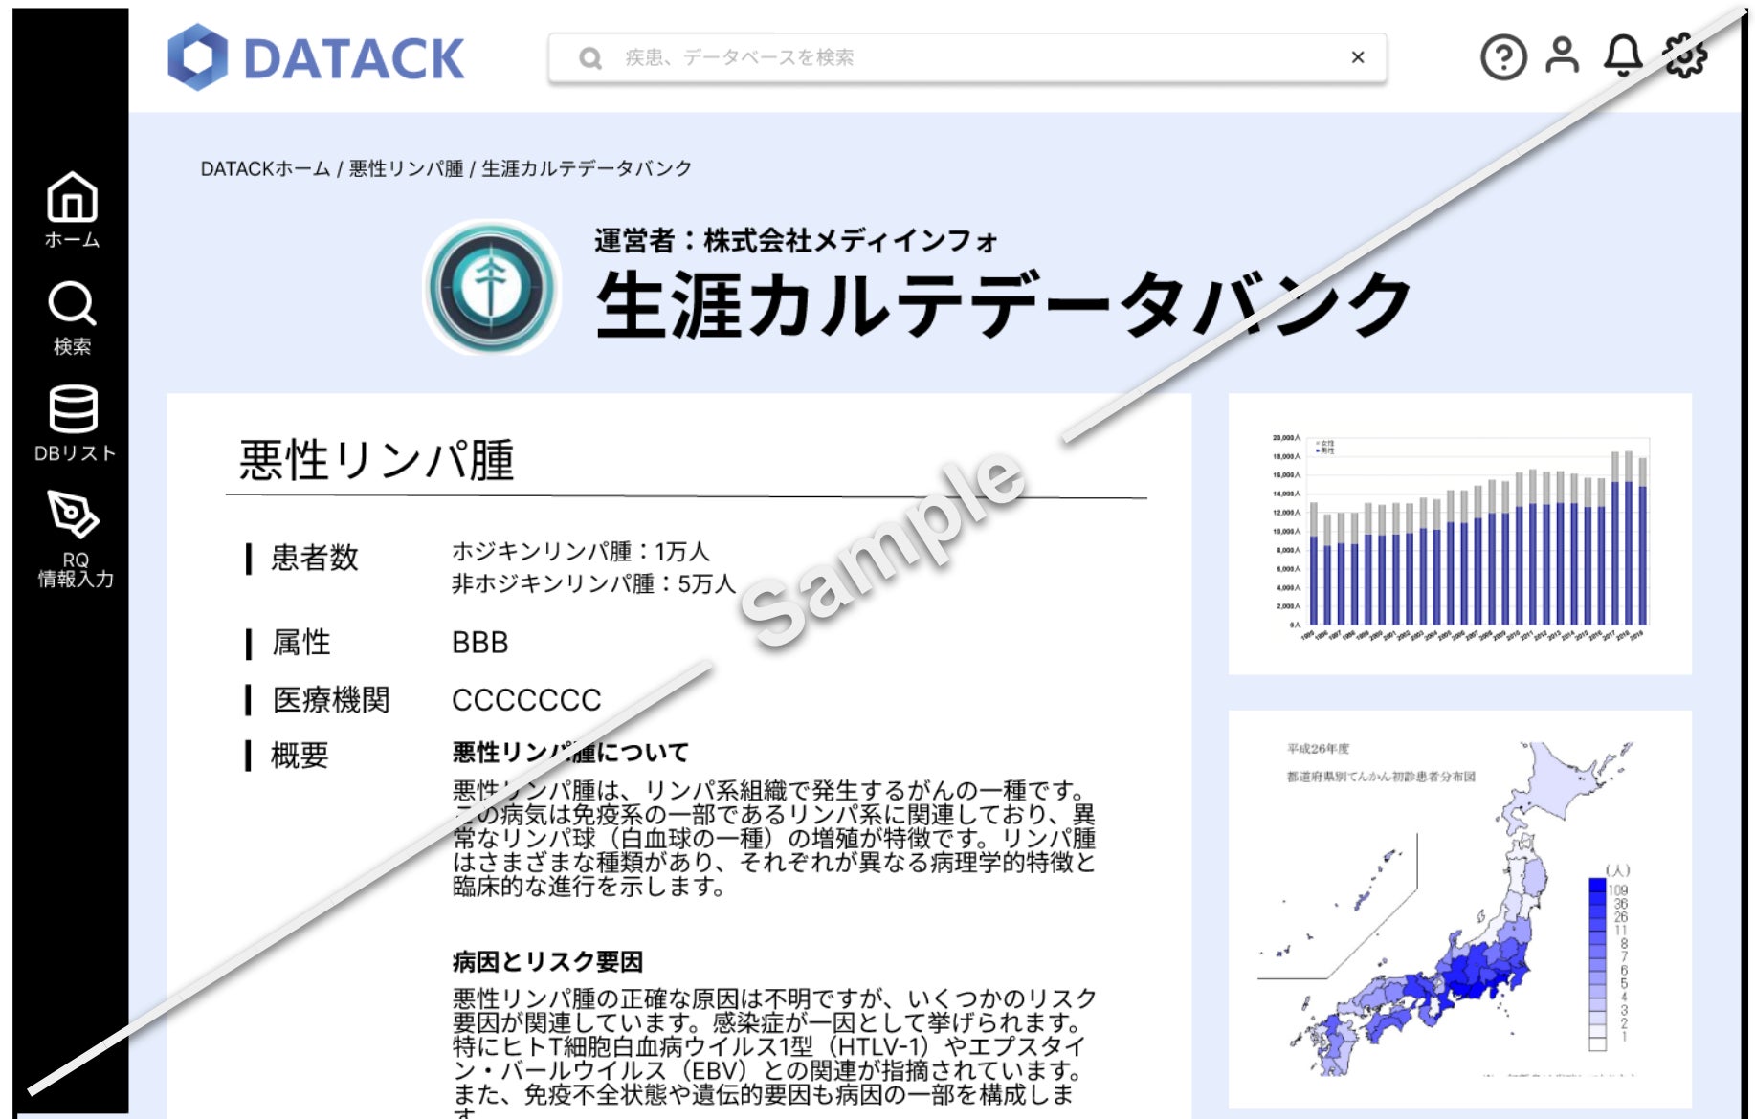Open the help question mark icon
Viewport: 1755px width, 1119px height.
point(1503,57)
